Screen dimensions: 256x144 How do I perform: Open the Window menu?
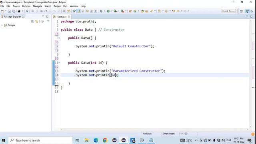coord(74,6)
